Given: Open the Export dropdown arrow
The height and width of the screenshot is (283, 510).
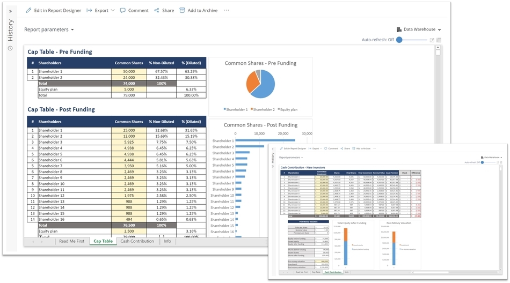Looking at the screenshot, I should click(x=113, y=10).
